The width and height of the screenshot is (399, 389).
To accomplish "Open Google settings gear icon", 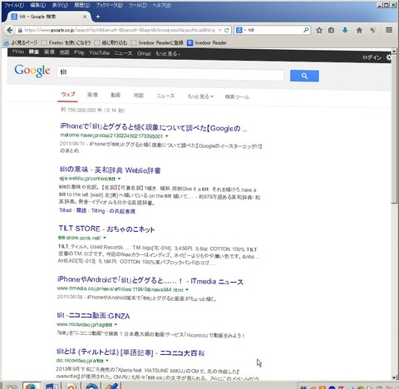I will click(x=388, y=57).
